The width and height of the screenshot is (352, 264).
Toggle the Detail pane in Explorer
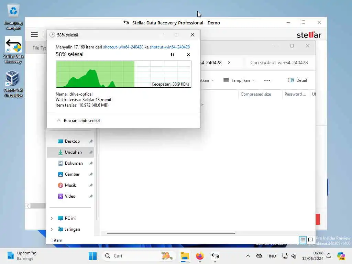coord(297,80)
